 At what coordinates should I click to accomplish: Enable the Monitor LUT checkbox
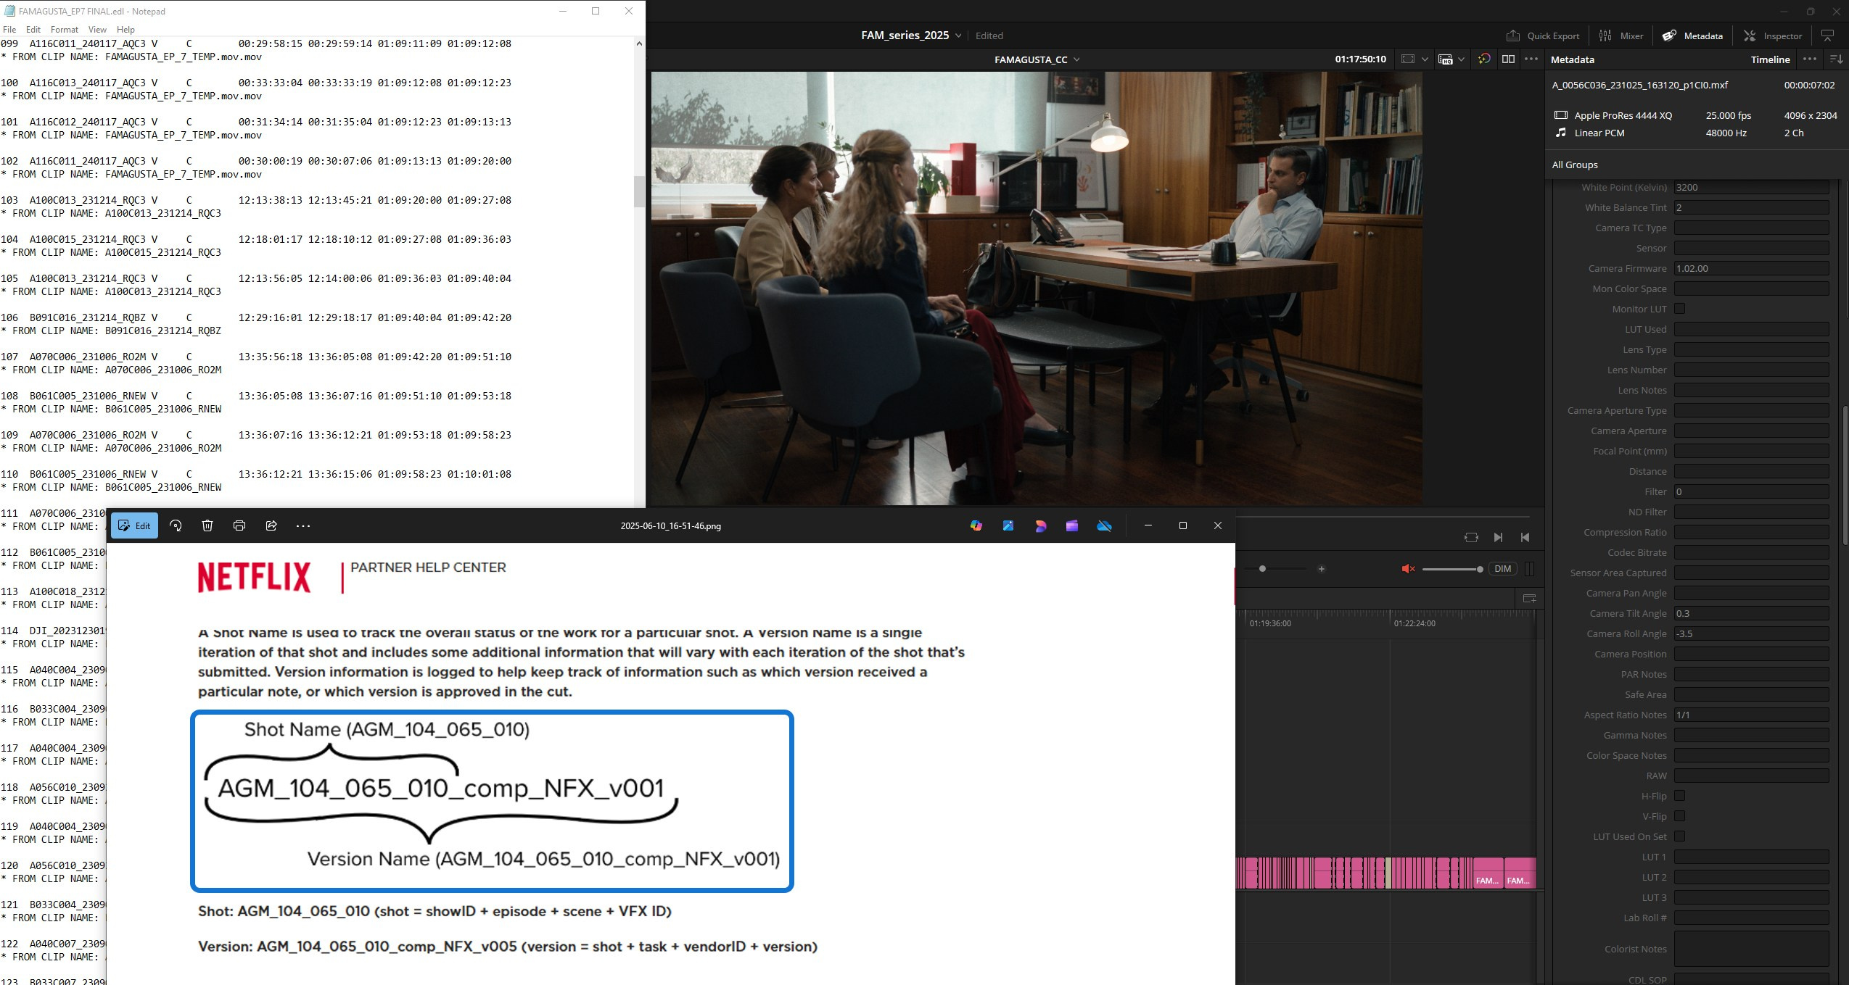[x=1679, y=309]
